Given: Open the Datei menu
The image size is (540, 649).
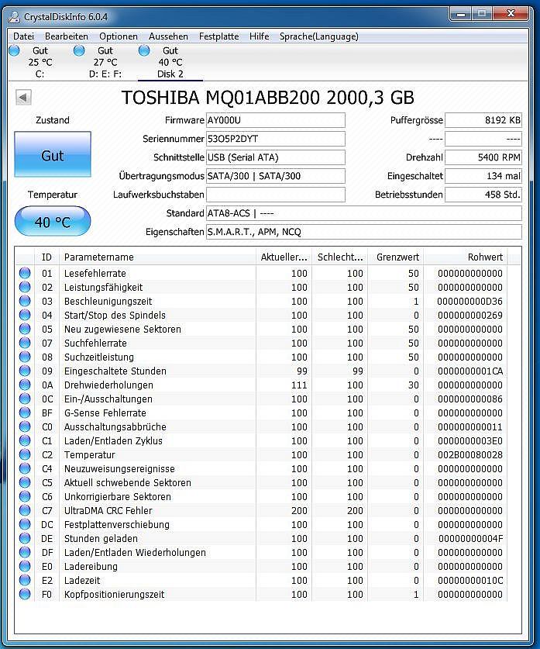Looking at the screenshot, I should click(23, 36).
